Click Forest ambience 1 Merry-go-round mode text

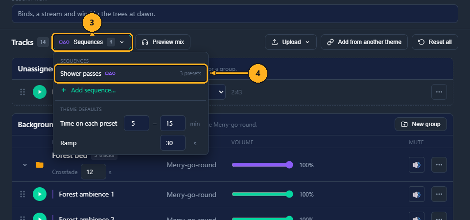[191, 195]
